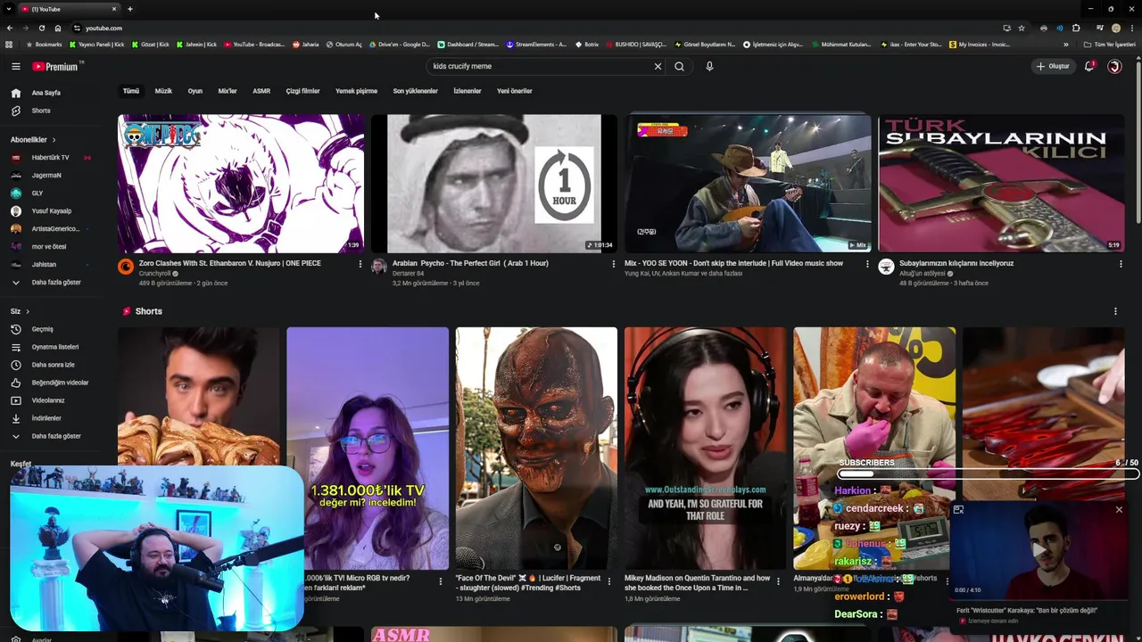Start voice search with microphone icon

709,66
